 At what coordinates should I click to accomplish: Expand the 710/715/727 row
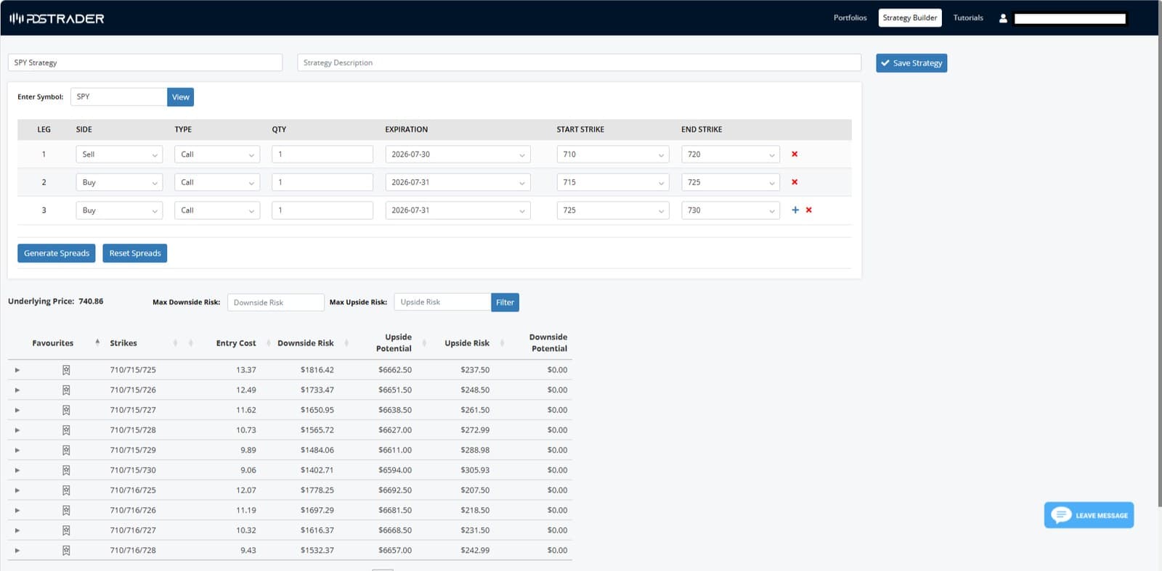pyautogui.click(x=17, y=410)
